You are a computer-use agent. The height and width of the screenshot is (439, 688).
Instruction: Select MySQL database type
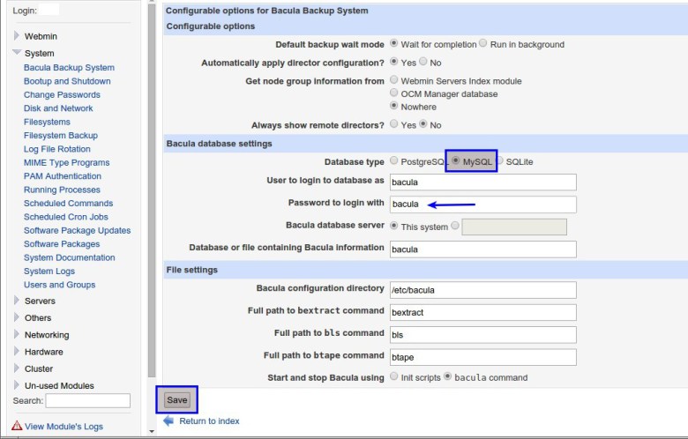tap(456, 160)
